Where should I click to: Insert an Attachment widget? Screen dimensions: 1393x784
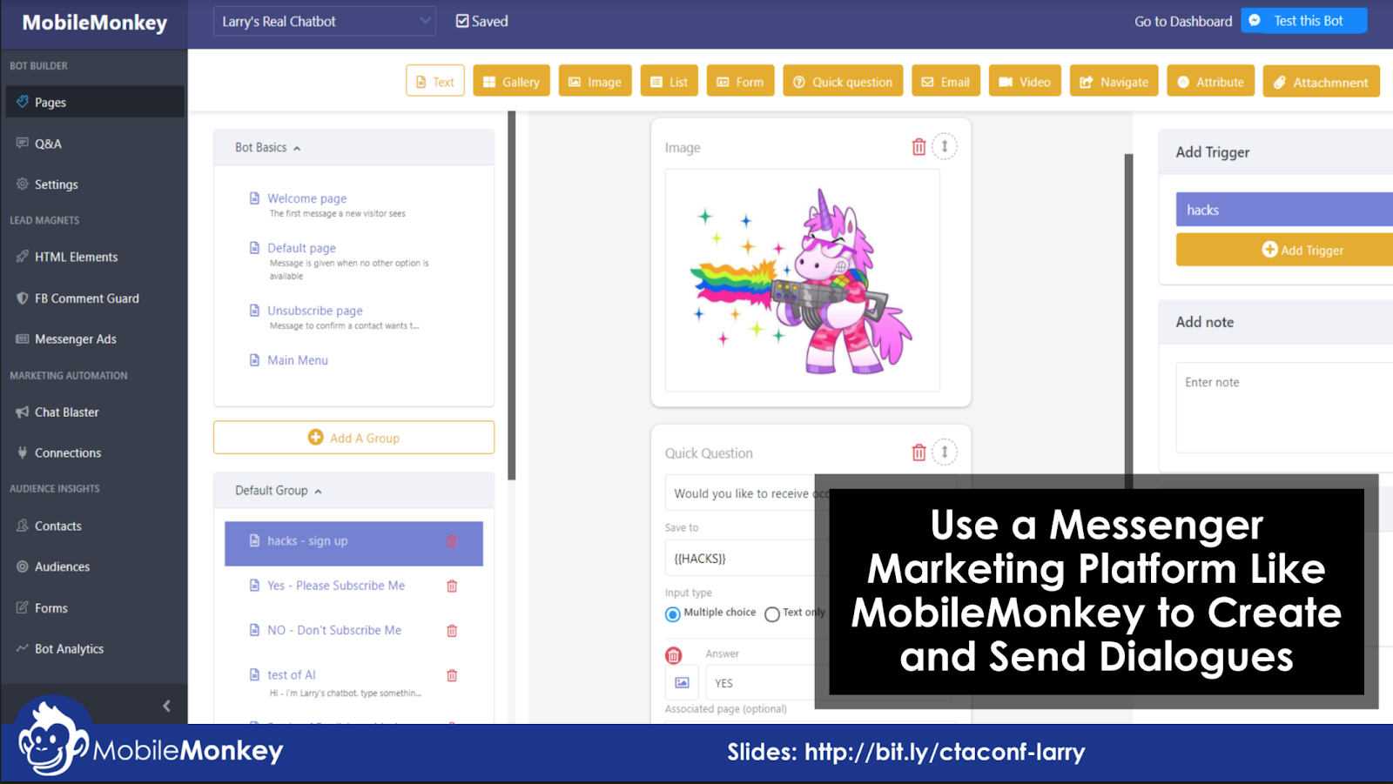1321,82
